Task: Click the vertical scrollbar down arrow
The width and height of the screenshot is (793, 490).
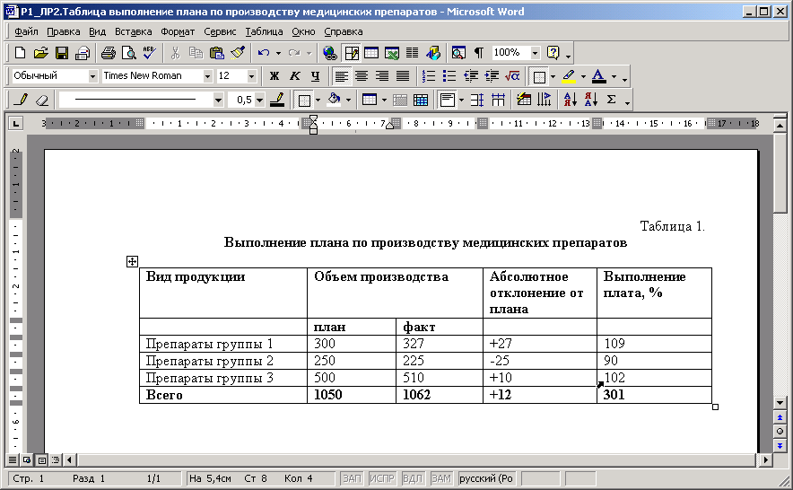Action: (x=780, y=403)
